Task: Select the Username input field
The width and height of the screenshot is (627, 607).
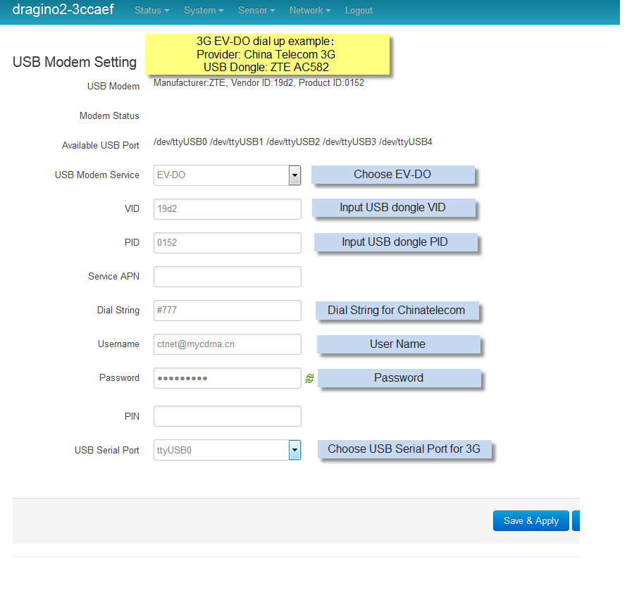Action: (227, 344)
